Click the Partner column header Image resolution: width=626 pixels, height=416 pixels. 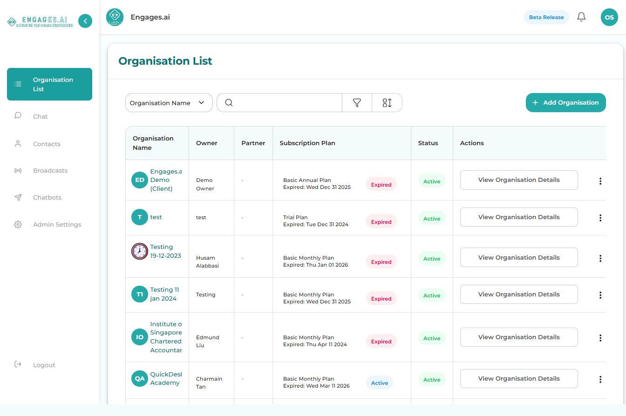pos(253,143)
